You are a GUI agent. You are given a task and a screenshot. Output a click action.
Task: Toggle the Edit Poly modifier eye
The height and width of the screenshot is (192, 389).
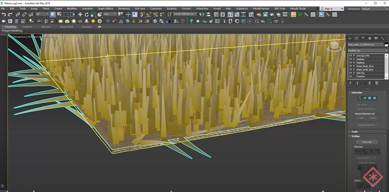[x=350, y=73]
